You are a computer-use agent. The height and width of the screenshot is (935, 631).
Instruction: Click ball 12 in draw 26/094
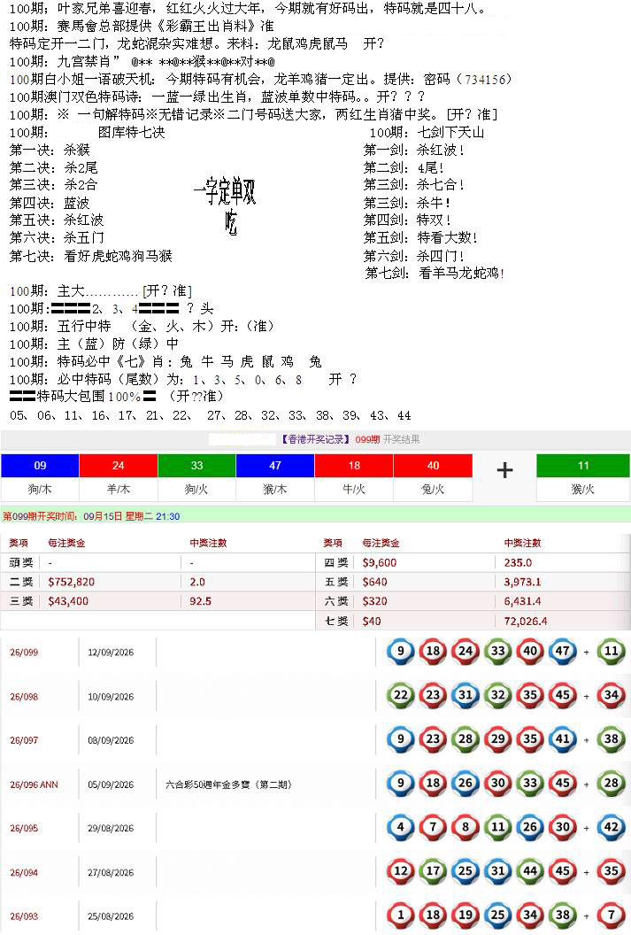click(x=401, y=871)
